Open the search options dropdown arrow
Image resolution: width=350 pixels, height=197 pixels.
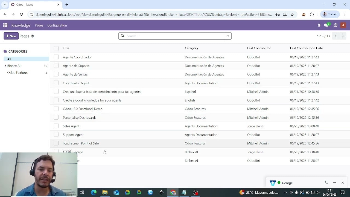228,36
